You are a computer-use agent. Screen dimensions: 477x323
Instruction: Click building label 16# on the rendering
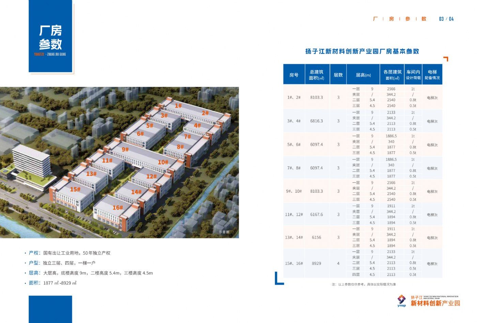118,207
